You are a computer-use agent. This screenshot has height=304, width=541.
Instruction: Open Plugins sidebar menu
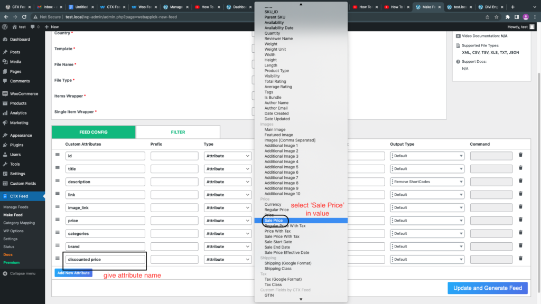16,145
